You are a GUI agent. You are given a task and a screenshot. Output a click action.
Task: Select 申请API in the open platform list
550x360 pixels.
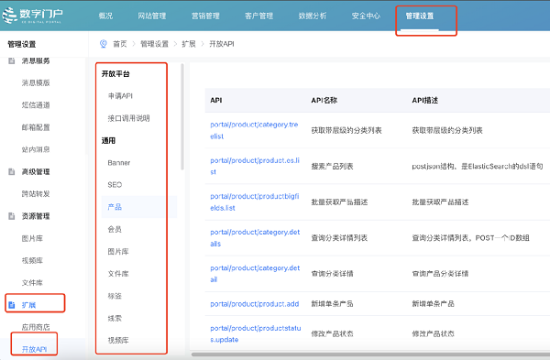coord(120,95)
